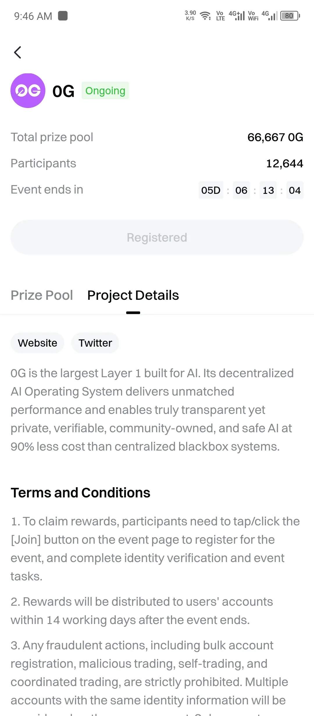Tap the Wi-Fi status icon
314x716 pixels.
pos(206,16)
